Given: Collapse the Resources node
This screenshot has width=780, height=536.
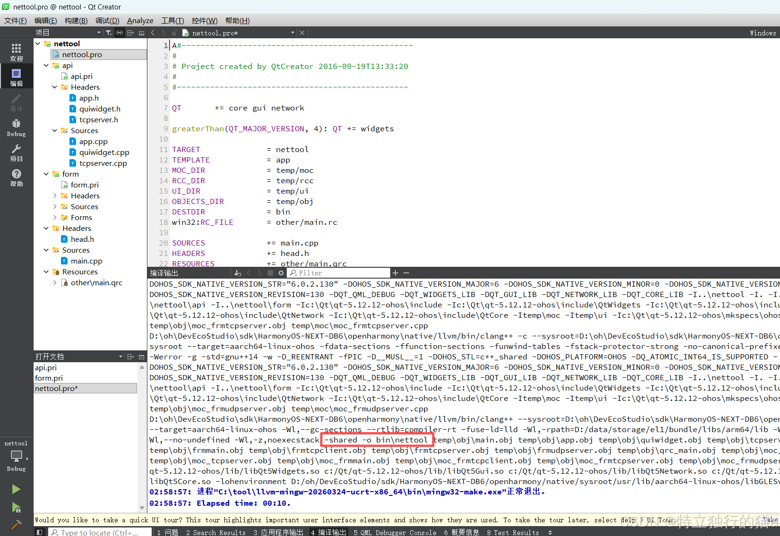Looking at the screenshot, I should click(46, 272).
